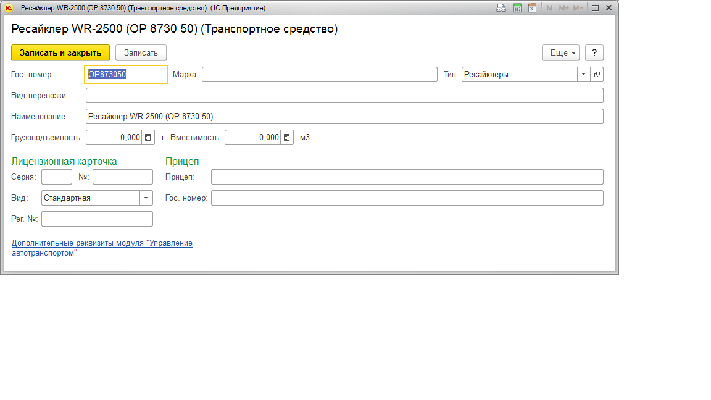Open the calculator from title bar
711x400 pixels.
[x=517, y=8]
